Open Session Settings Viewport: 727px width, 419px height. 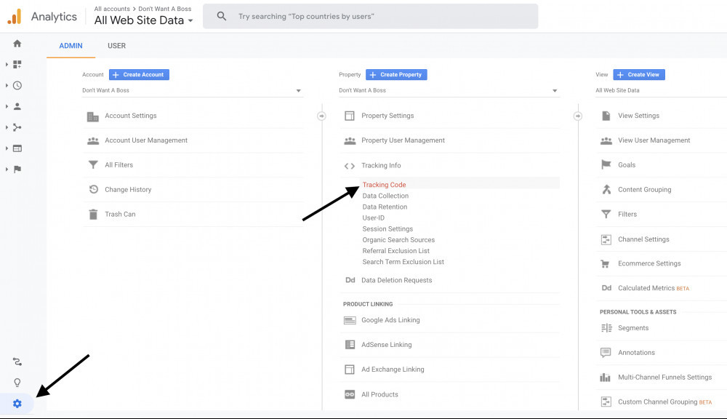click(387, 228)
